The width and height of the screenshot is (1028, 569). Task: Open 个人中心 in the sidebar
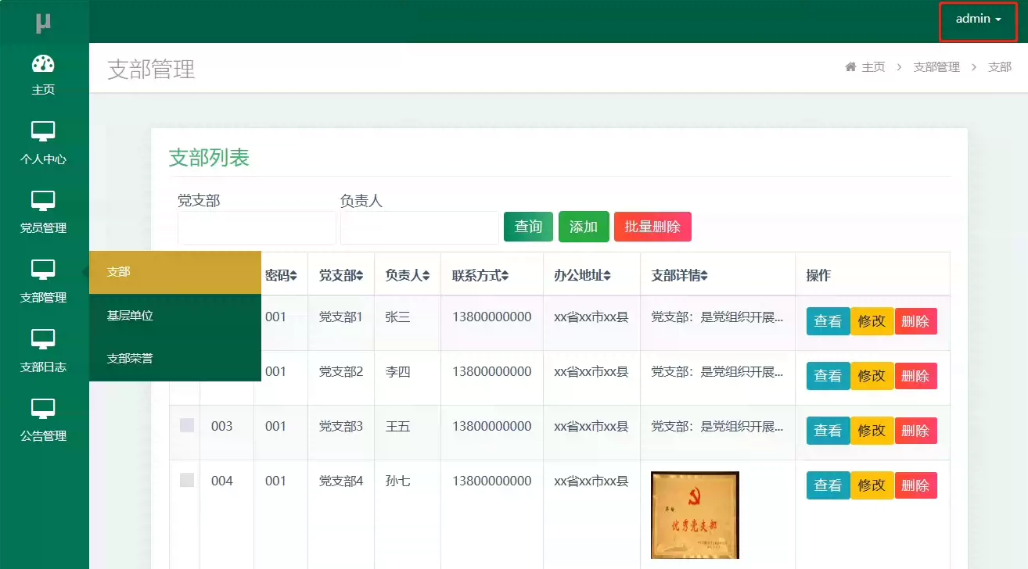43,142
